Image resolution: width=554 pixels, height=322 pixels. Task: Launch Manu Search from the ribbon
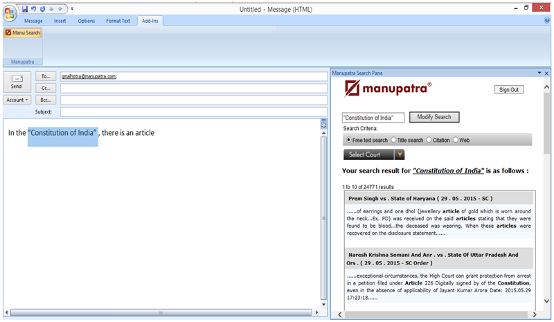[x=23, y=33]
